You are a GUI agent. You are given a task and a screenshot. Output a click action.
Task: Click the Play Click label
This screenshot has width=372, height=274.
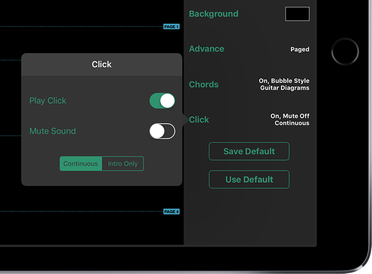pyautogui.click(x=48, y=101)
